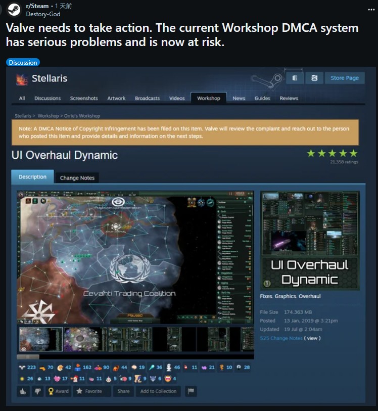
Task: Click the award icon showing 223
Action: pos(22,367)
